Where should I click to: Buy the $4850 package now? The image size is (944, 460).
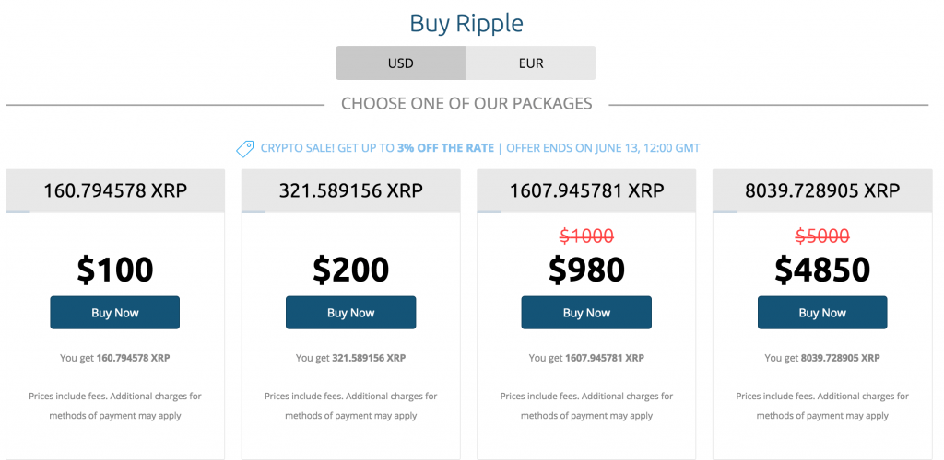822,312
